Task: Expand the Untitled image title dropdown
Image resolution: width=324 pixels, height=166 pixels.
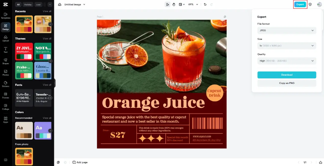Action: click(84, 5)
